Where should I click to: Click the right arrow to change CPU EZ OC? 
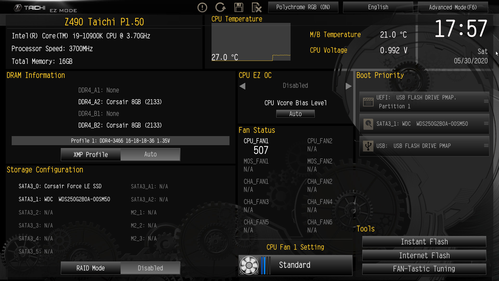(349, 86)
